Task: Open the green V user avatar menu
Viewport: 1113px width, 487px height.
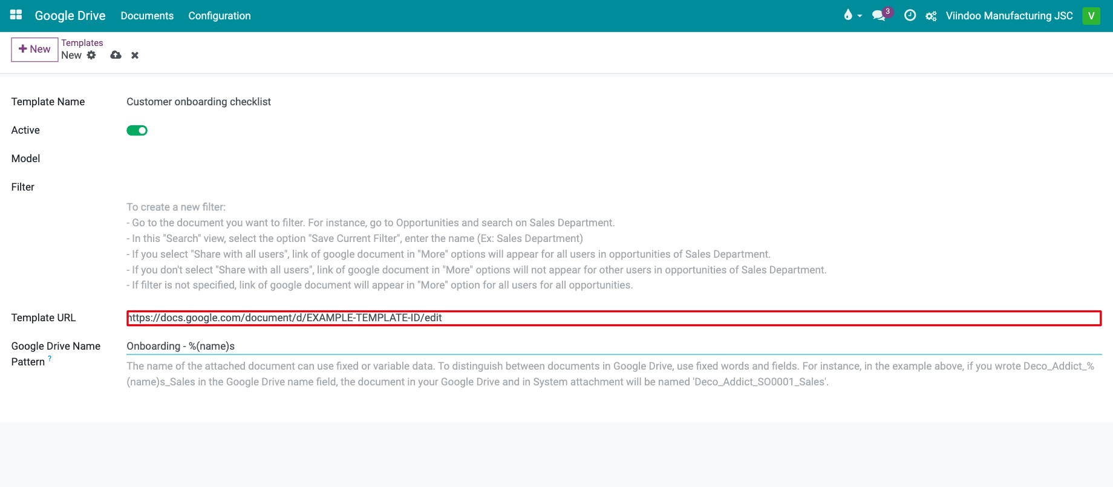Action: coord(1091,16)
